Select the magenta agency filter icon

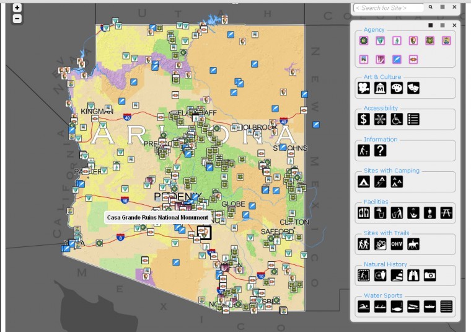click(381, 59)
